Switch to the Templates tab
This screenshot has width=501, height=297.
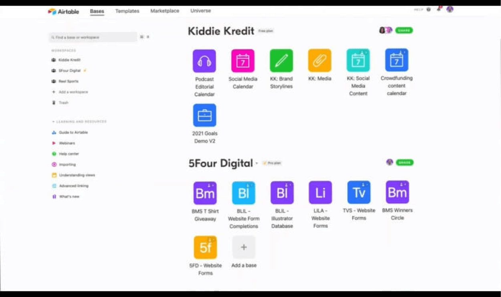[x=127, y=11]
